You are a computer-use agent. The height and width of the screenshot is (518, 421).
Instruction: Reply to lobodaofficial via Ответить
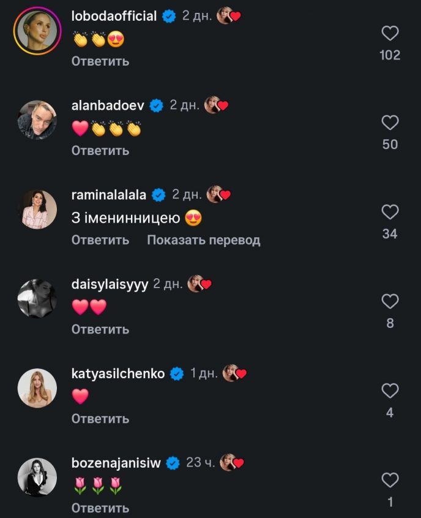click(x=100, y=61)
